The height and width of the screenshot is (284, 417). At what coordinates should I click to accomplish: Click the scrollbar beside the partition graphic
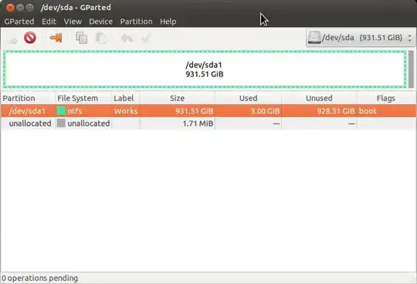(x=411, y=69)
